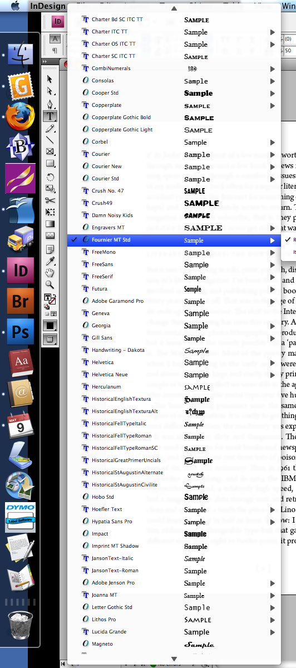The width and height of the screenshot is (296, 668).
Task: Open the view mode button in the toolbox
Action: coord(50,338)
